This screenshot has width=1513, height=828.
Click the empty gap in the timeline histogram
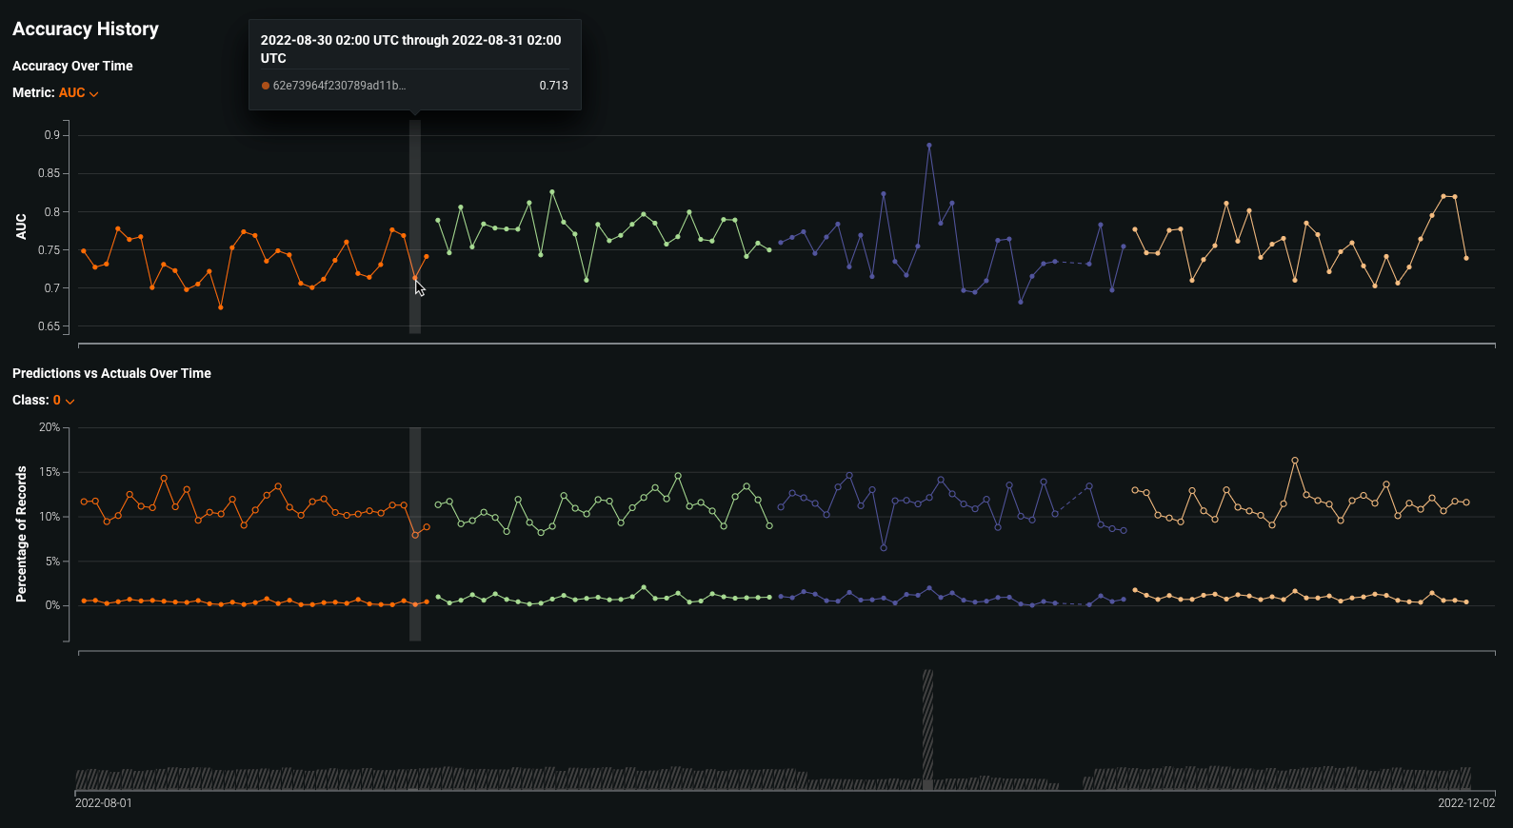click(1071, 782)
